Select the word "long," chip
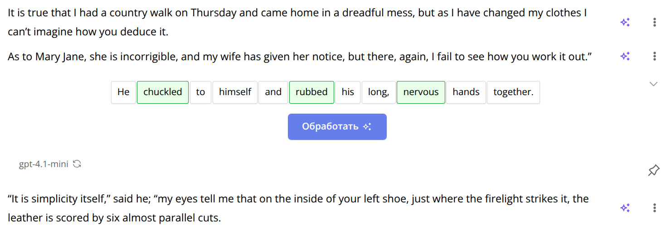Screen dimensions: 671x230 pos(379,92)
